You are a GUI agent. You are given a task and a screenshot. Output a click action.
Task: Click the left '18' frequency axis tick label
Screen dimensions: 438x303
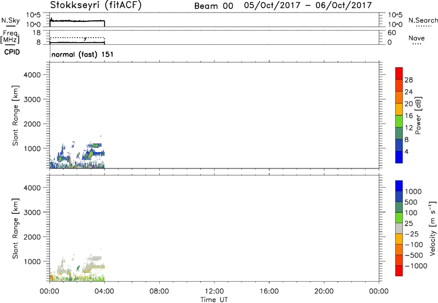[37, 33]
